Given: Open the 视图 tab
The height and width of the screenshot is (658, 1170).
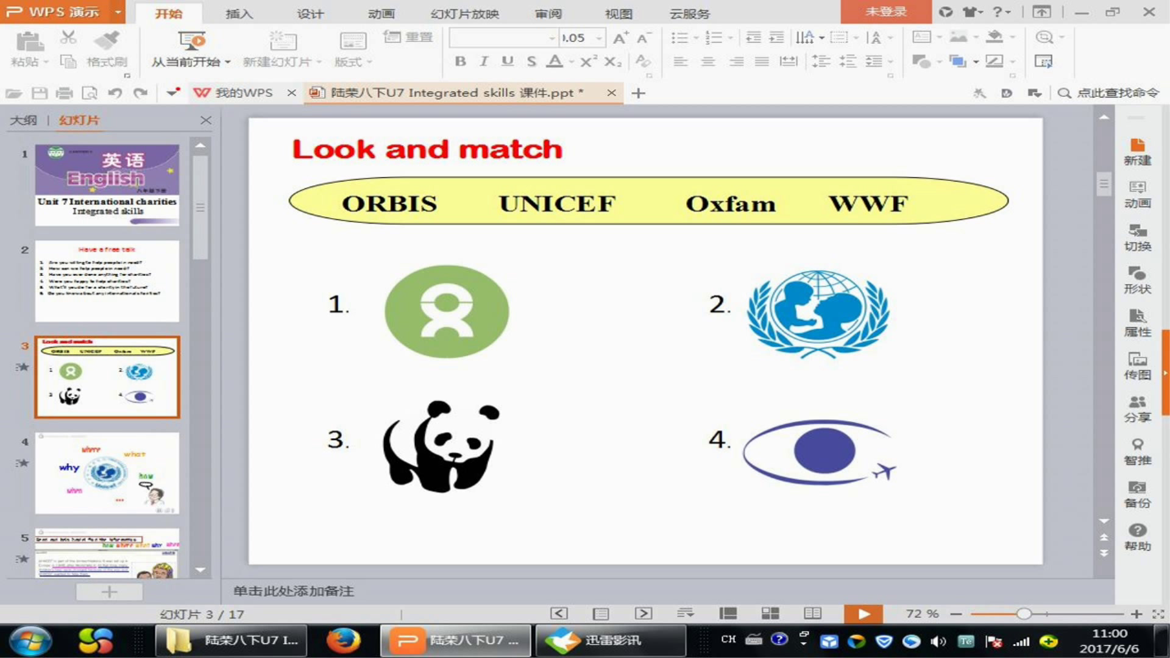Looking at the screenshot, I should click(x=619, y=13).
